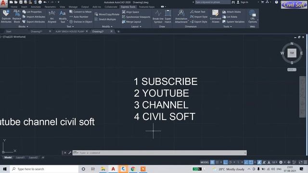Viewport: 308px width, 173px height.
Task: Click Reset Text in Dimension panel
Action: (198, 12)
